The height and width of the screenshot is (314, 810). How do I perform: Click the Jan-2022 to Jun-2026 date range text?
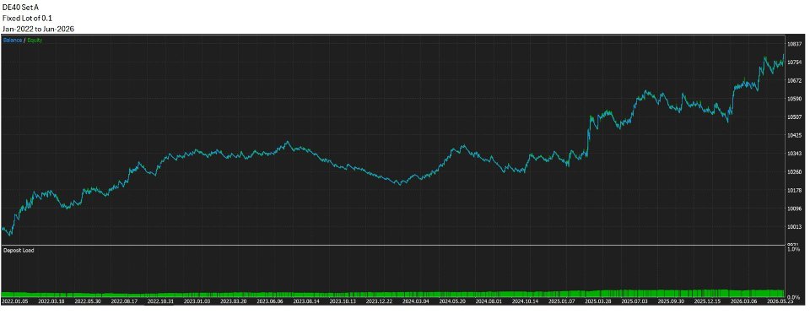coord(38,29)
